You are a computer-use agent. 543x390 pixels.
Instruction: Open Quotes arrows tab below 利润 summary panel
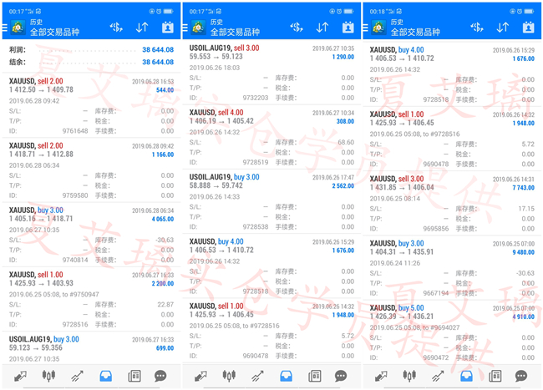click(20, 376)
